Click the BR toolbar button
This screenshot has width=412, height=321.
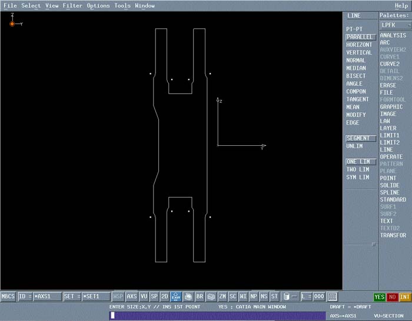coord(200,297)
